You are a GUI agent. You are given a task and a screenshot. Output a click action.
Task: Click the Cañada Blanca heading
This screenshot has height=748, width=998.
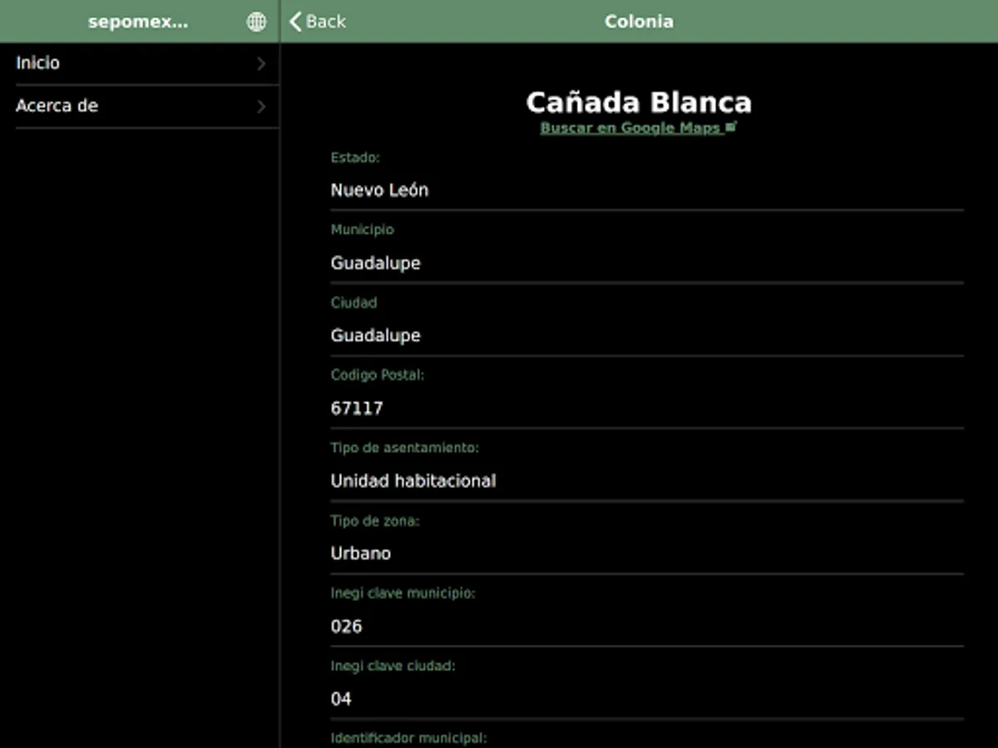pyautogui.click(x=639, y=102)
